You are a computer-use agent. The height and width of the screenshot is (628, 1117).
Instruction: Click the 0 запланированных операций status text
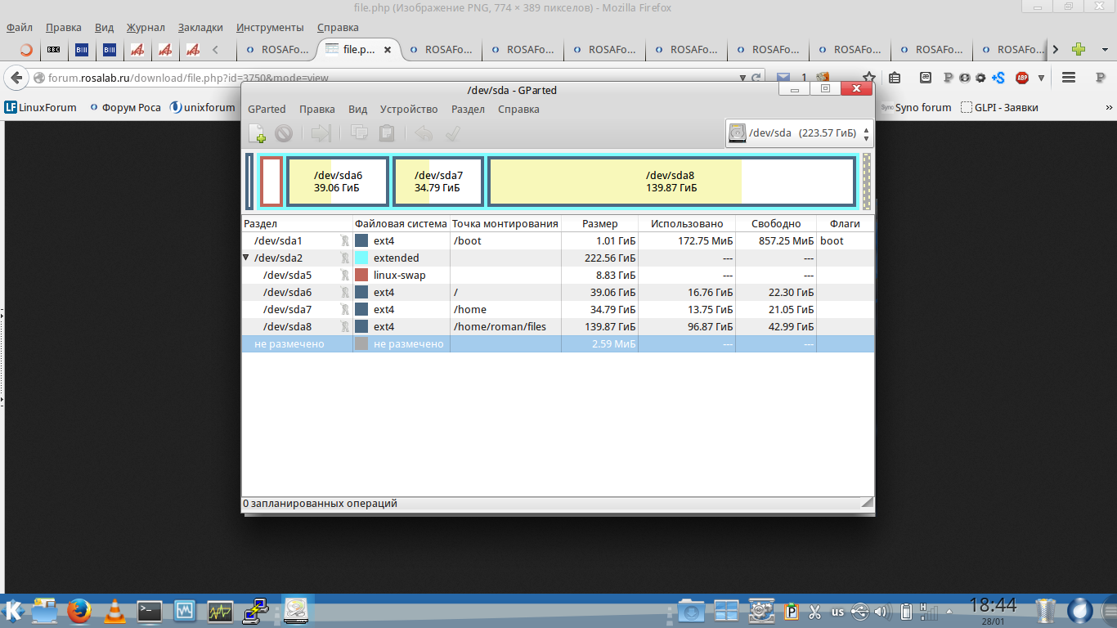(x=321, y=503)
